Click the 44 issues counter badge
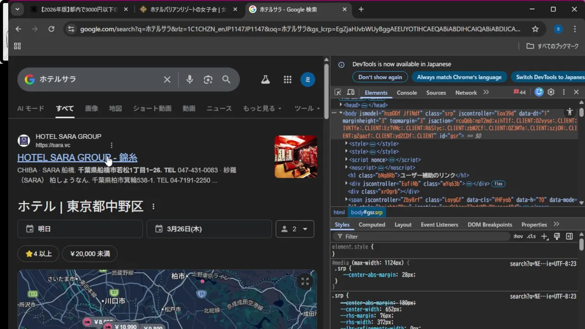 [520, 92]
